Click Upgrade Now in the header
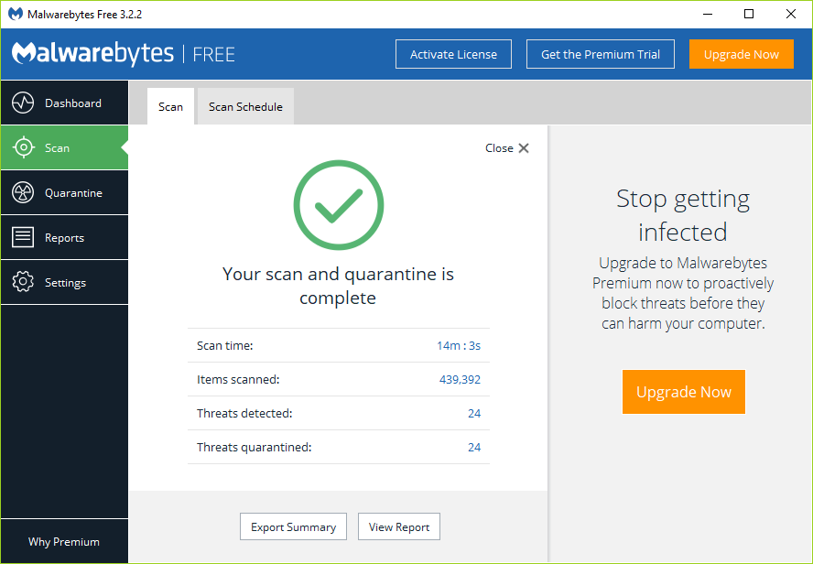 click(x=742, y=54)
